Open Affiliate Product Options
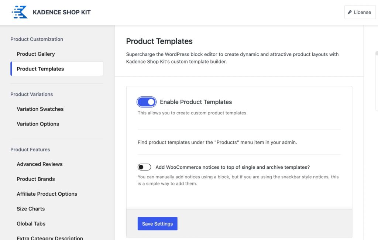This screenshot has width=378, height=240. [47, 194]
